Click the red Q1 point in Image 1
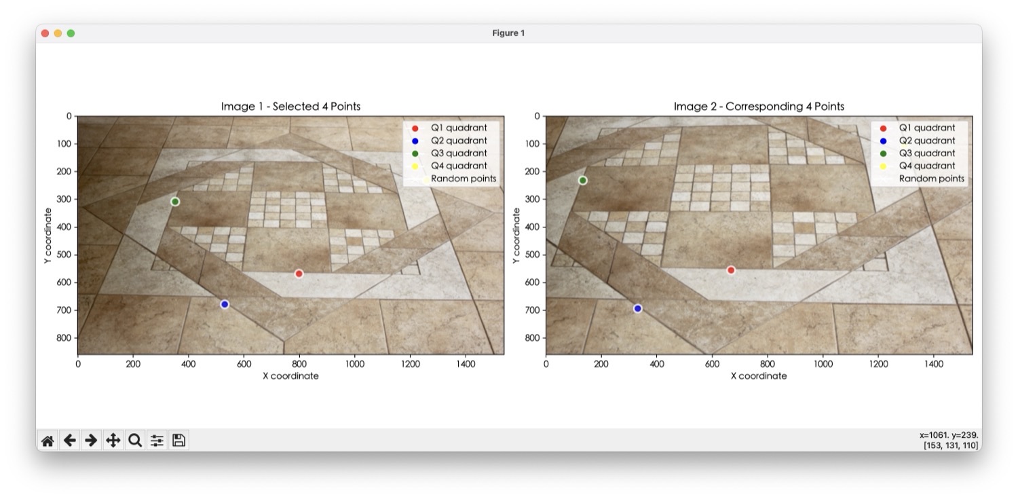 (x=299, y=274)
